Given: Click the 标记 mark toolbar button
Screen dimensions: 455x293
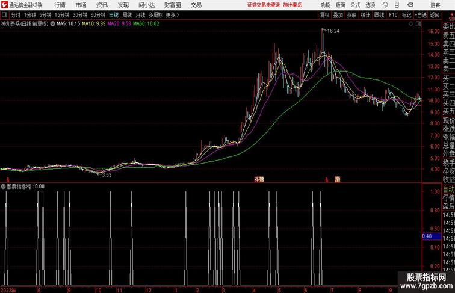Looking at the screenshot, I should [406, 15].
